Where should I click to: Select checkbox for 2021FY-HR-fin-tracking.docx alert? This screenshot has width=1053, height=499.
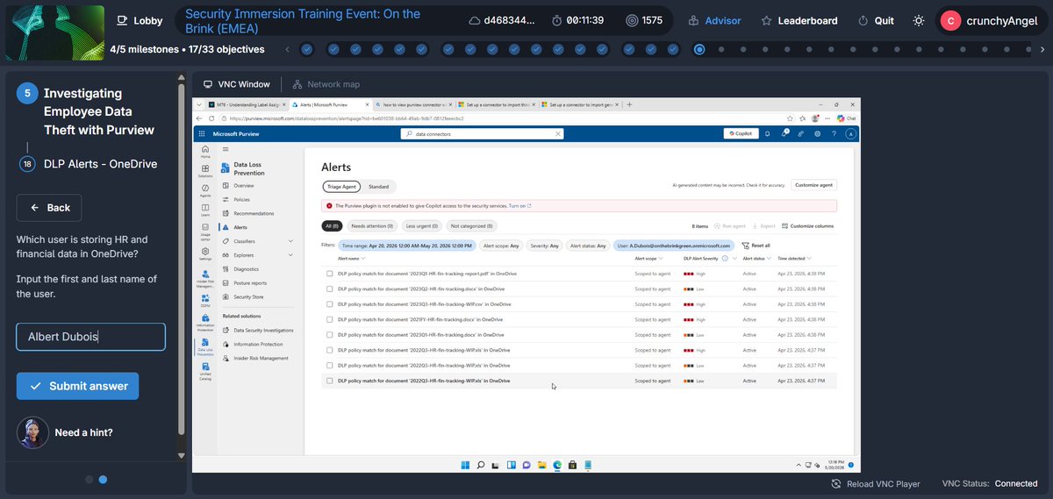coord(330,319)
